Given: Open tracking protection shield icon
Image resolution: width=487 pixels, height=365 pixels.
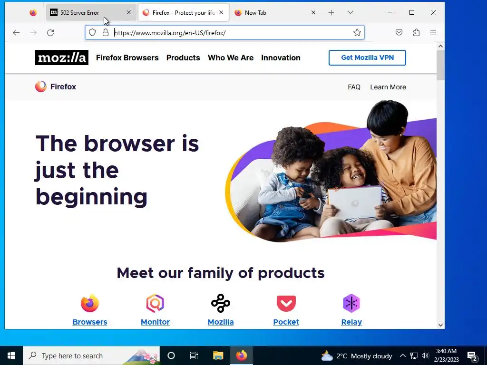Looking at the screenshot, I should coord(92,33).
